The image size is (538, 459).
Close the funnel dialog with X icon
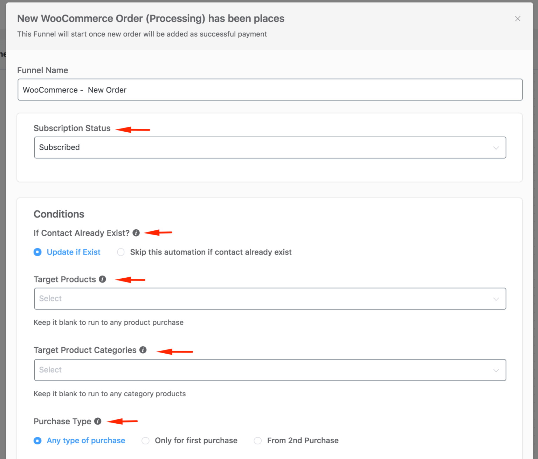point(518,19)
